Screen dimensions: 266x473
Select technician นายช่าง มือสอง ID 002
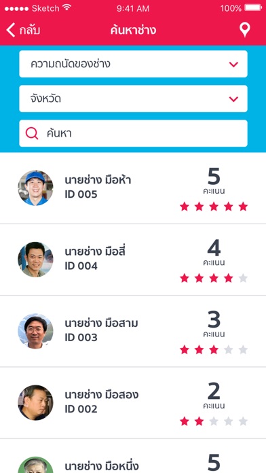click(x=133, y=403)
